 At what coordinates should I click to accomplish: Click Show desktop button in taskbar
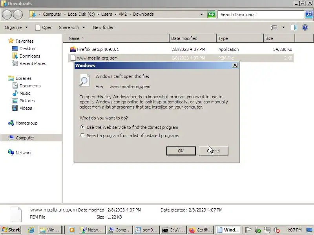tap(310, 230)
